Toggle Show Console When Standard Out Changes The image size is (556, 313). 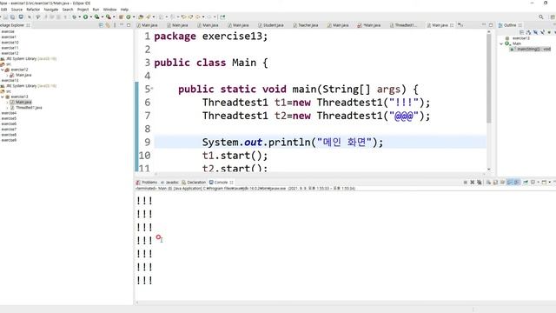point(510,182)
